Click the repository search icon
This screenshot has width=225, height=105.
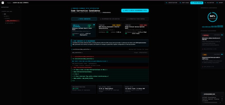(x=19, y=7)
